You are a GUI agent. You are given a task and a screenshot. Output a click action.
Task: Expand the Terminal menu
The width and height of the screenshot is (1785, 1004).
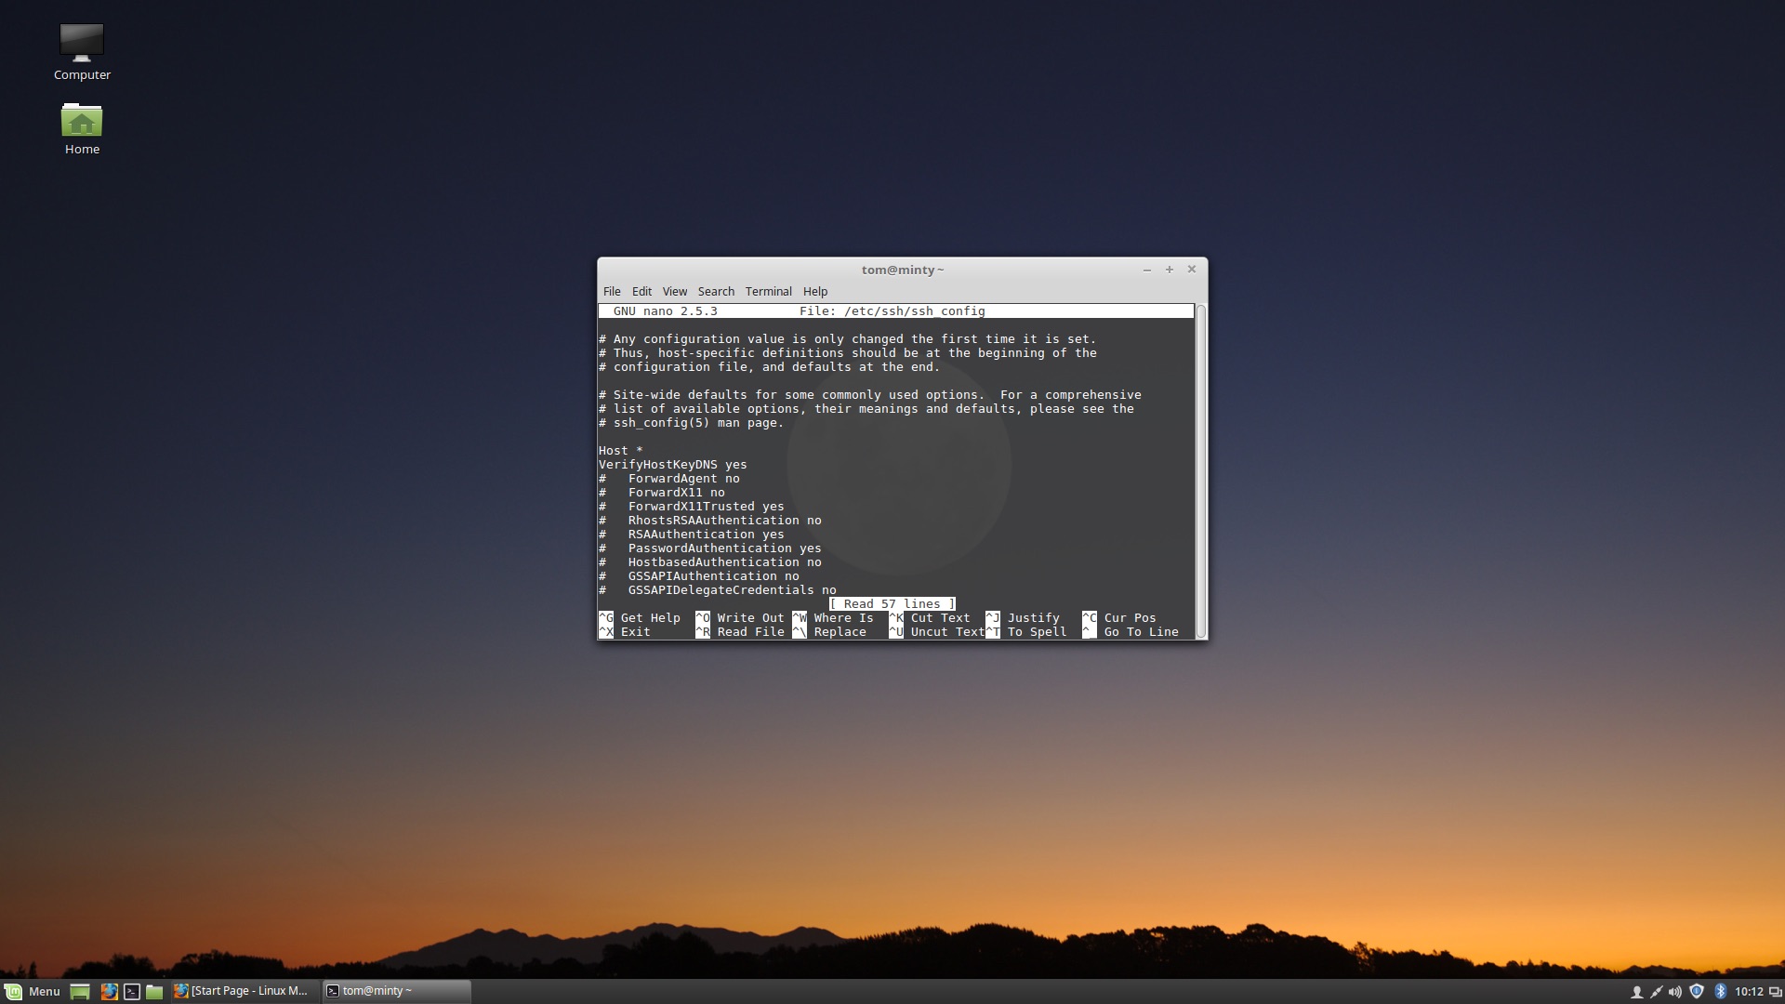(x=768, y=291)
